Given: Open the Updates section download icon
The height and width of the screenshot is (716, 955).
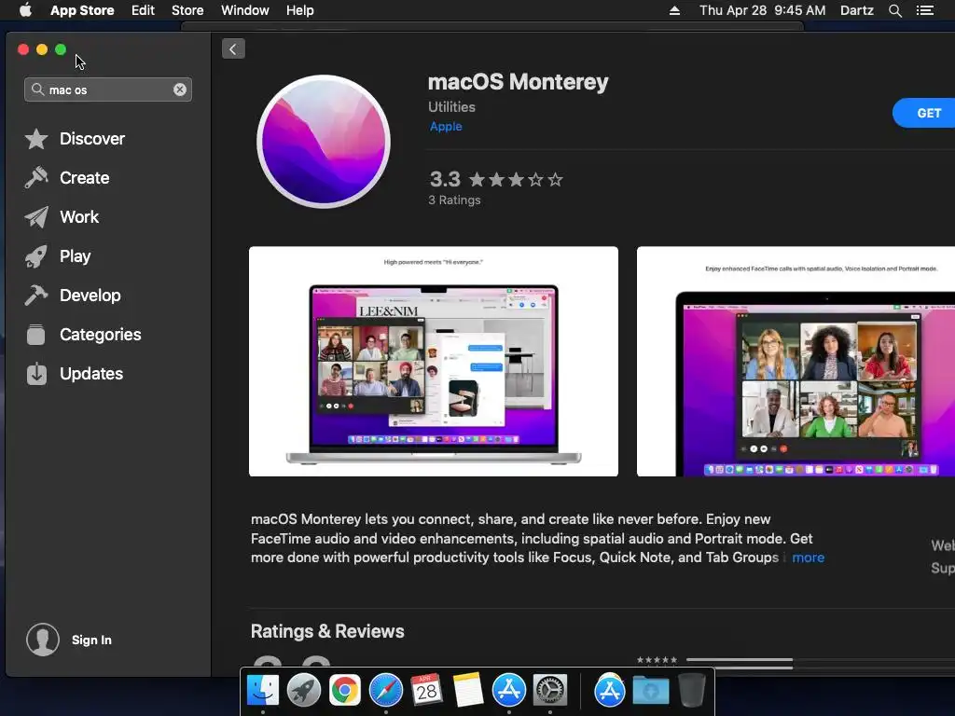Looking at the screenshot, I should (x=36, y=374).
